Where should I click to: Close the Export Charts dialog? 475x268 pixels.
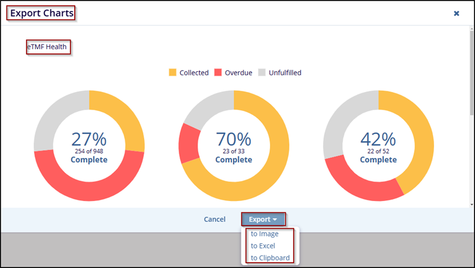456,13
